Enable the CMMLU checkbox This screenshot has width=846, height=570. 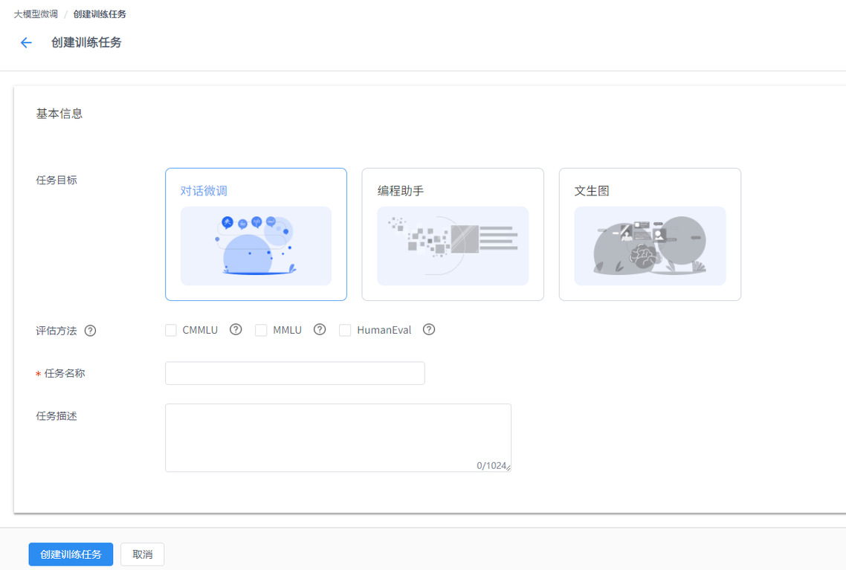(171, 331)
